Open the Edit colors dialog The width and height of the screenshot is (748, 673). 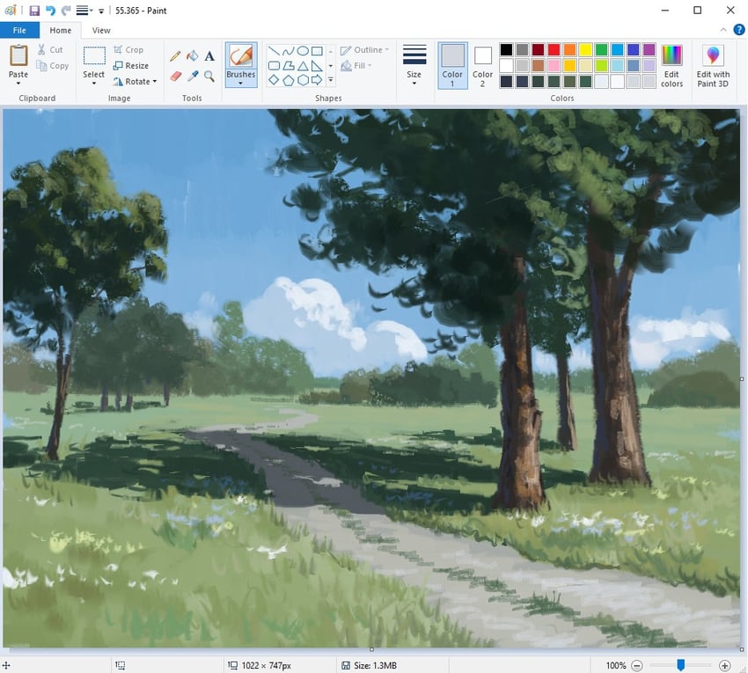coord(671,66)
